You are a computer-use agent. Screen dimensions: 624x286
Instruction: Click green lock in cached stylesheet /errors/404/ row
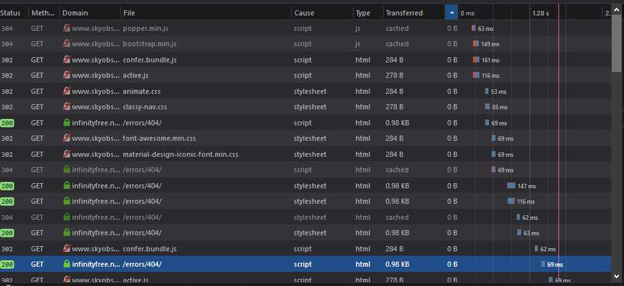point(67,217)
